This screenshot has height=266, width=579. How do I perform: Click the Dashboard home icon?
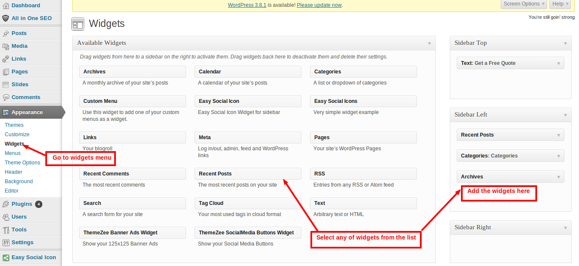pos(6,6)
